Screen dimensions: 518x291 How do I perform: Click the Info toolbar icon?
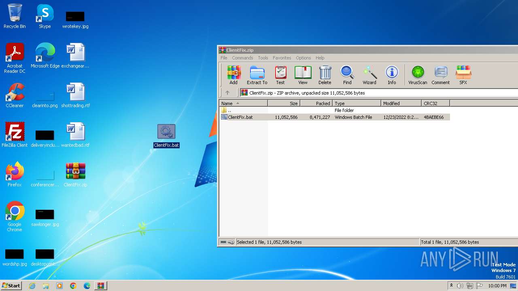(392, 75)
